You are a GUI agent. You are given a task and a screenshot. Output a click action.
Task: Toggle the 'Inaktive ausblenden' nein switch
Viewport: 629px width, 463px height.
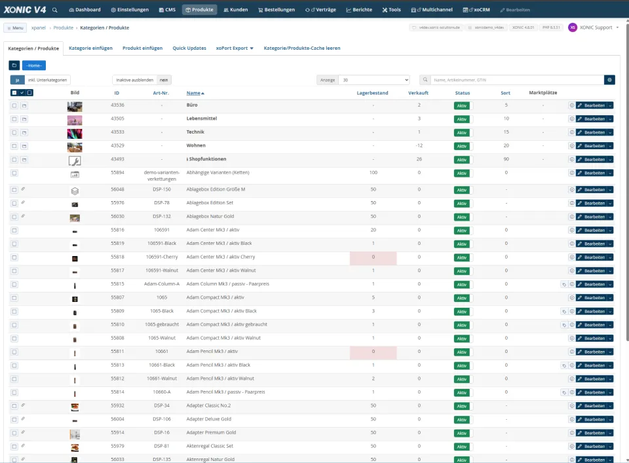coord(164,80)
